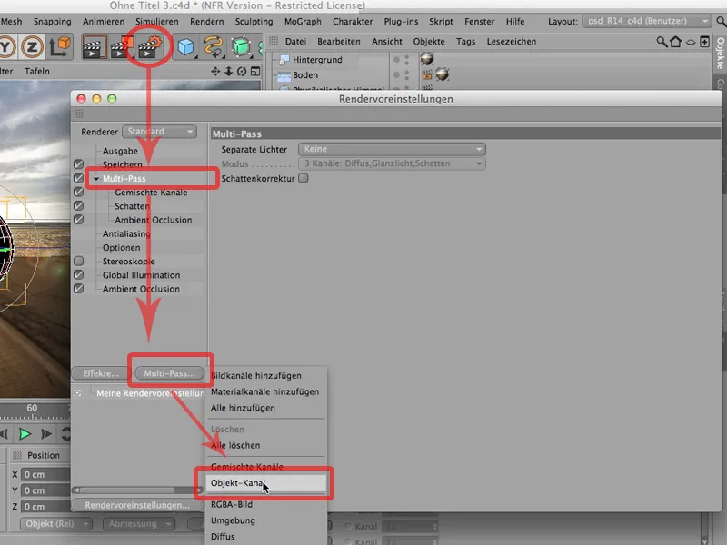
Task: Toggle the Gemischte Kanäle checkbox
Action: [79, 192]
